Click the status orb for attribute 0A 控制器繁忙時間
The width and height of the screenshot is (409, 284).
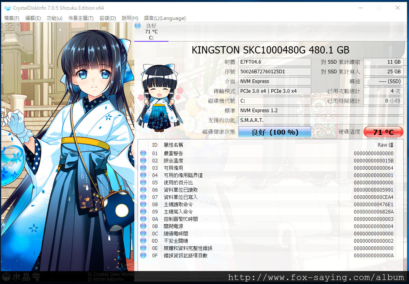(x=143, y=219)
